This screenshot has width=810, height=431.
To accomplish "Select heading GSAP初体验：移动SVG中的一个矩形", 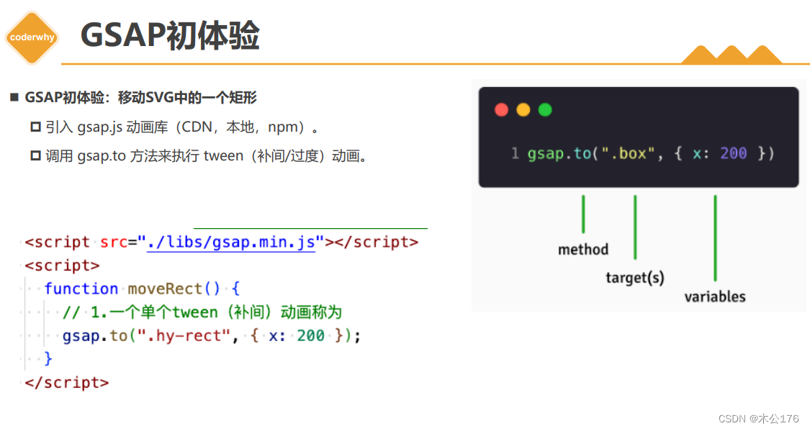I will [x=140, y=98].
